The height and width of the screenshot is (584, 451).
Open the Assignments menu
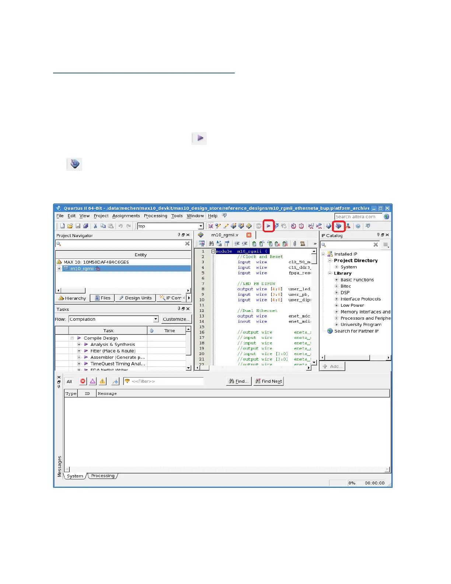pyautogui.click(x=126, y=216)
